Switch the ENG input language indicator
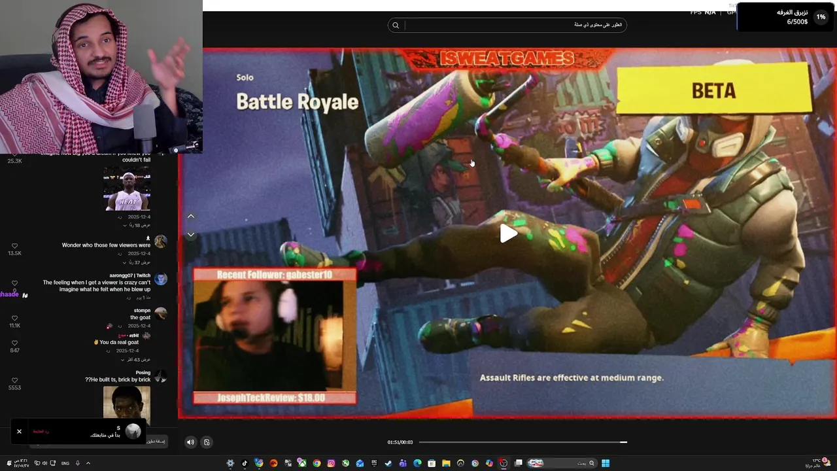 65,463
